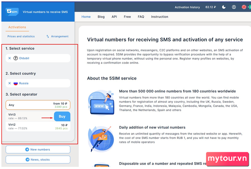Click Telegram icon on New numbers
This screenshot has height=169, width=251.
tap(27, 150)
